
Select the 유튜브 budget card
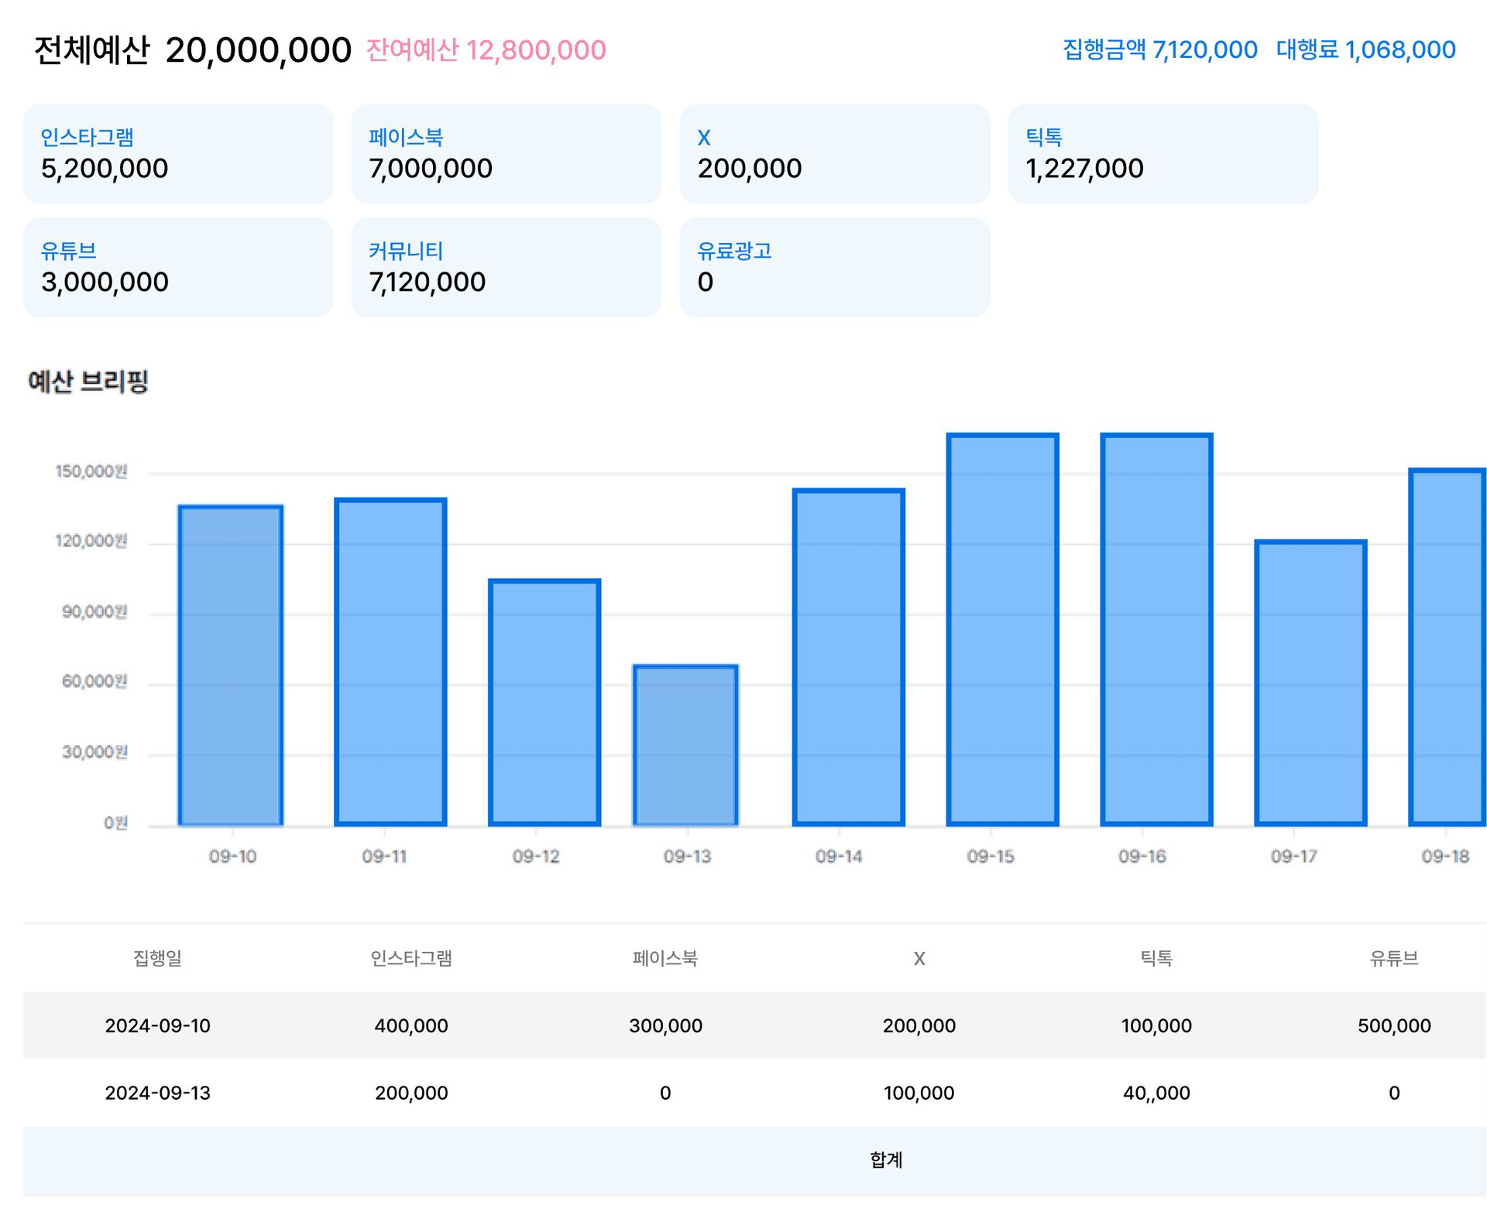(x=178, y=267)
